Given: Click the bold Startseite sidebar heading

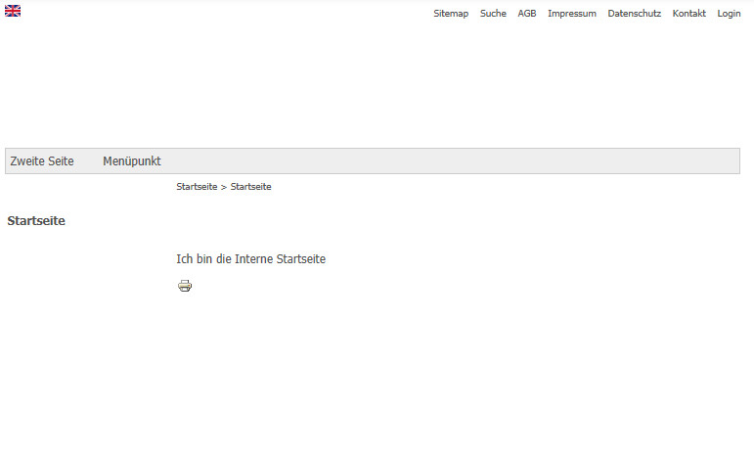Looking at the screenshot, I should (x=36, y=221).
